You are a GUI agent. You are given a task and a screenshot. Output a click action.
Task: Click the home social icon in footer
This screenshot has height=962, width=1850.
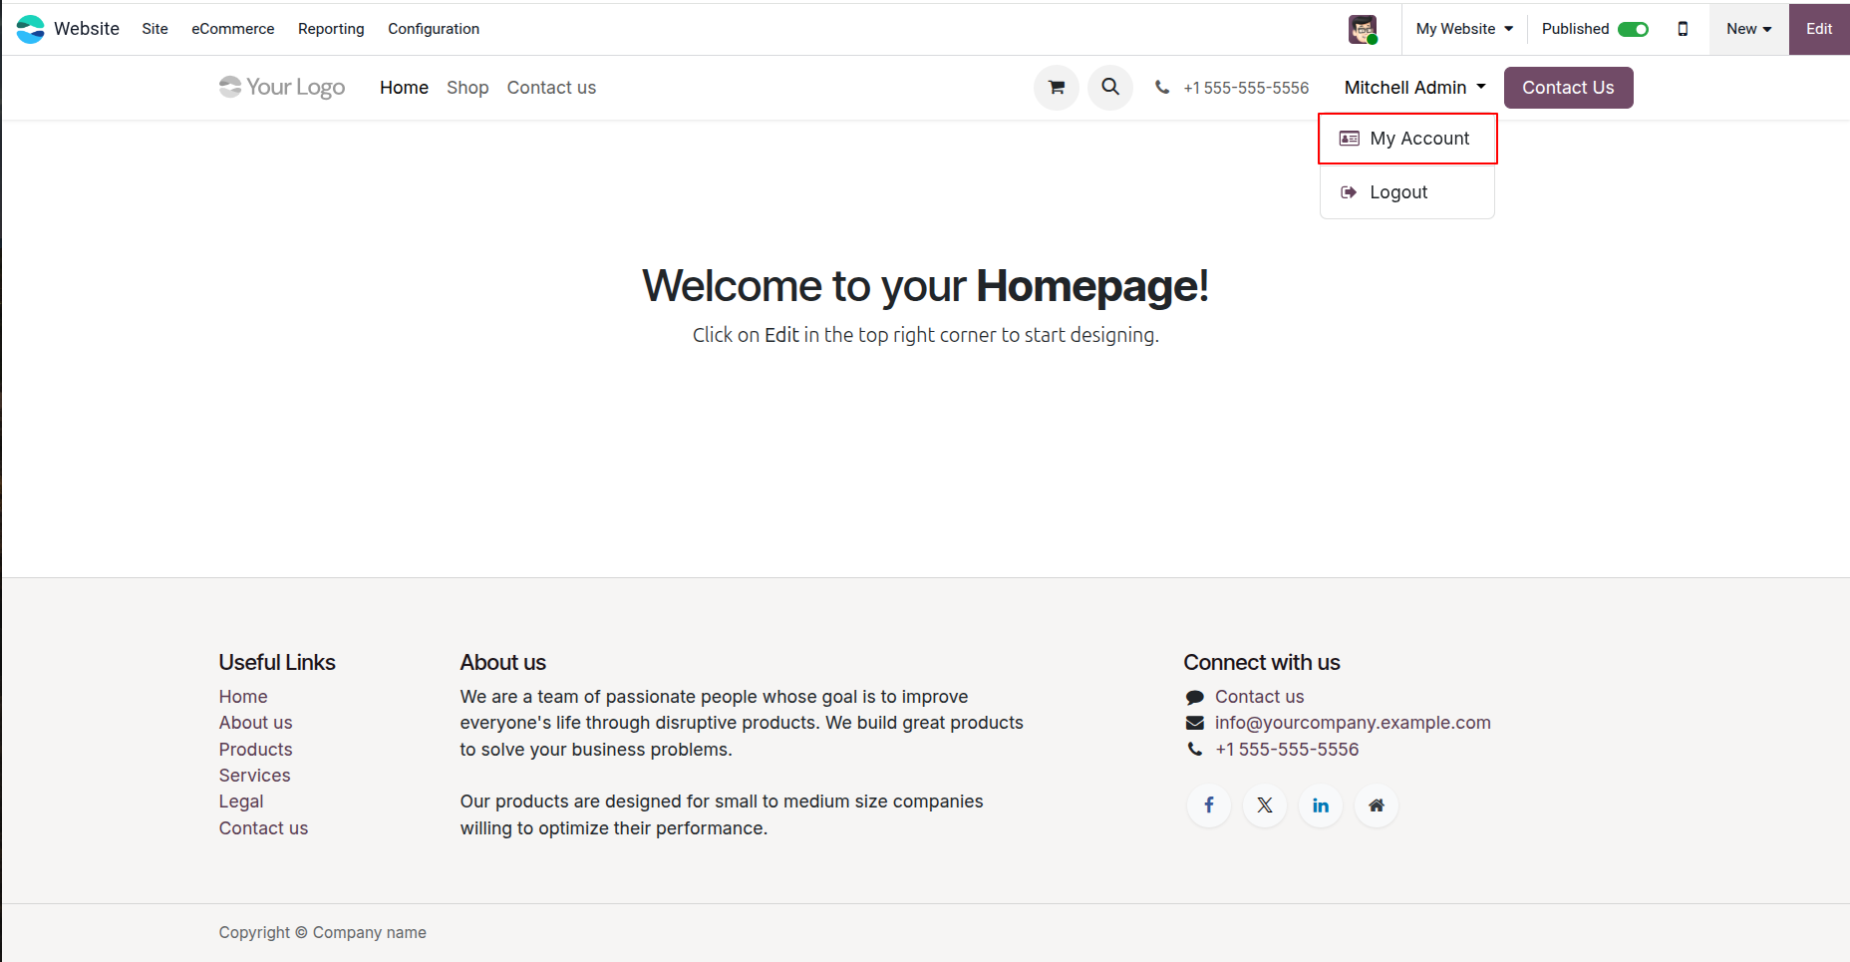click(1377, 805)
